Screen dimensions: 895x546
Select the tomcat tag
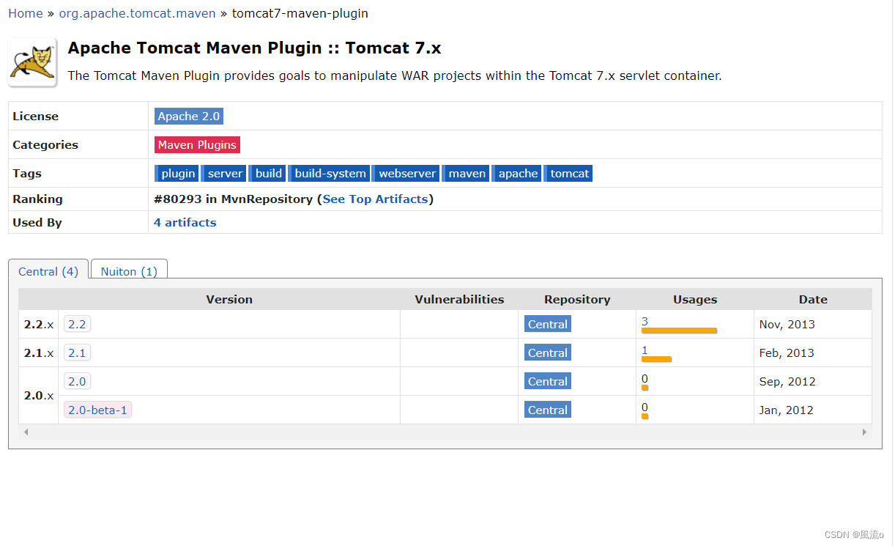click(568, 173)
